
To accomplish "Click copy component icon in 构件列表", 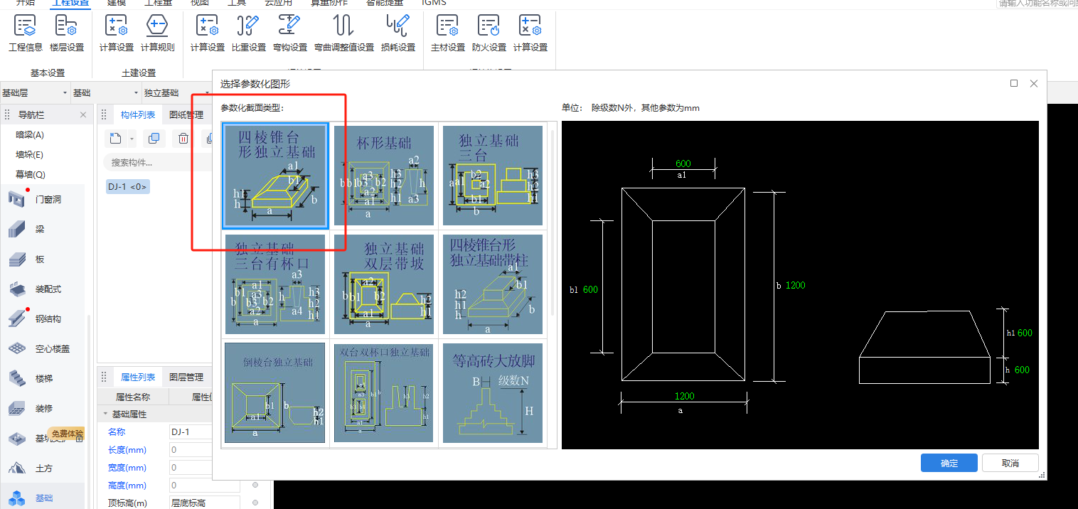I will point(154,139).
